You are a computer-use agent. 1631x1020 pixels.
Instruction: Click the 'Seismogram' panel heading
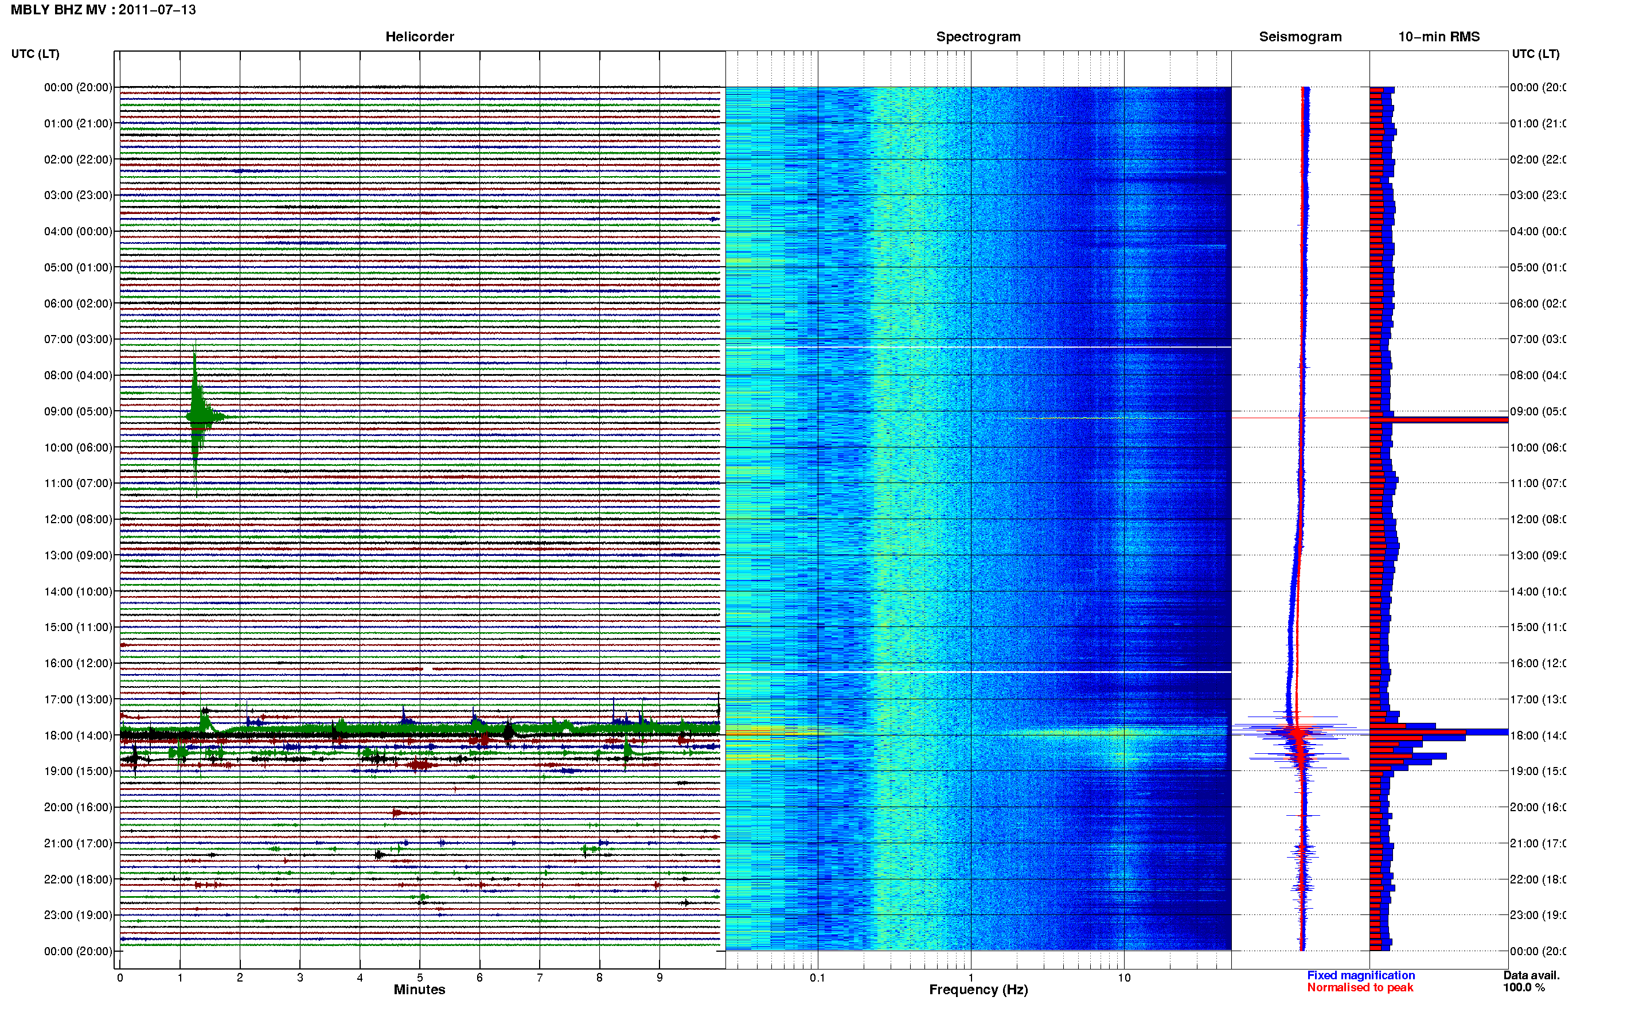click(x=1300, y=37)
